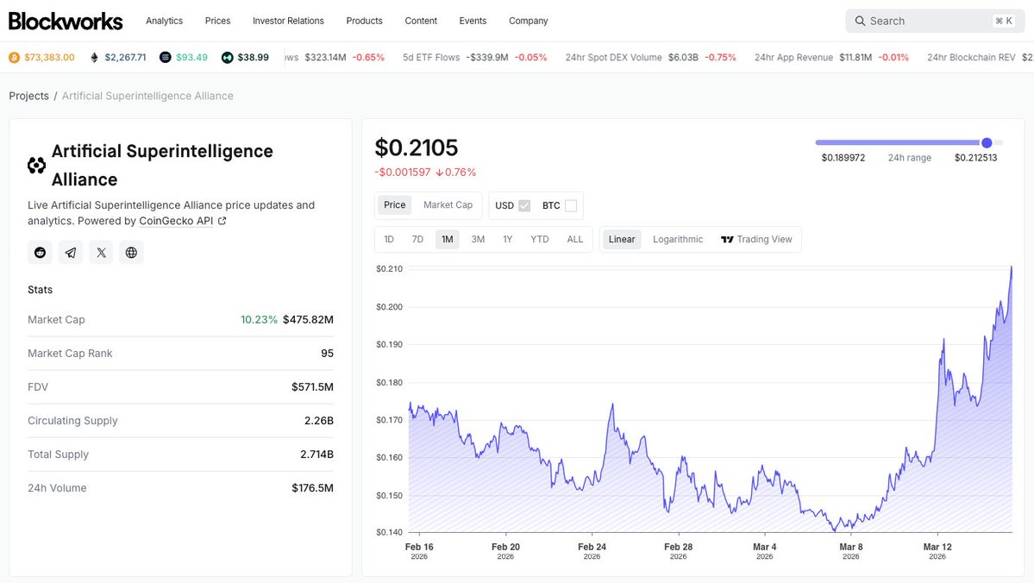This screenshot has width=1034, height=583.
Task: Click the price chart peak near Mar 12
Action: pos(943,340)
